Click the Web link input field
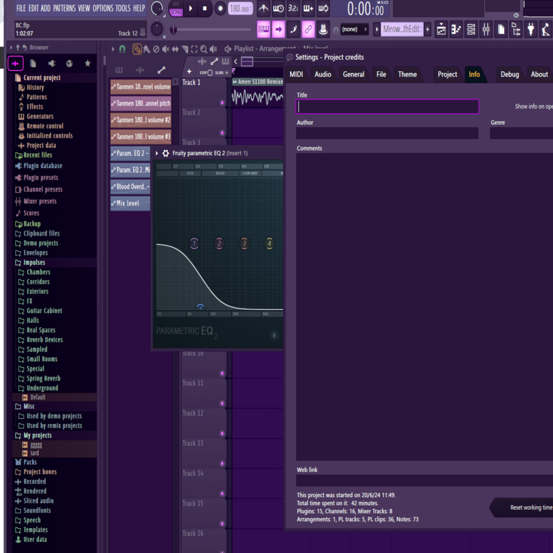The image size is (553, 553). [x=424, y=480]
